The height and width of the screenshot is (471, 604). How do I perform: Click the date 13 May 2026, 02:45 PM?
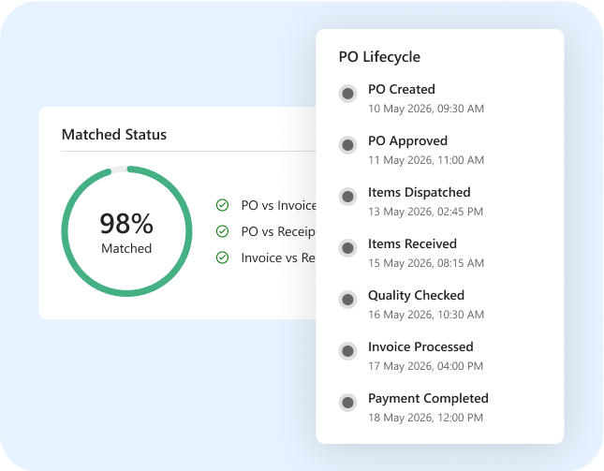point(426,212)
